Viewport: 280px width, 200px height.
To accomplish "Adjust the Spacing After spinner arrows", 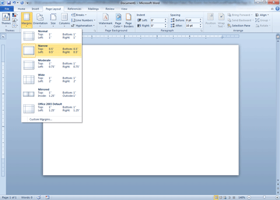I will 201,26.
